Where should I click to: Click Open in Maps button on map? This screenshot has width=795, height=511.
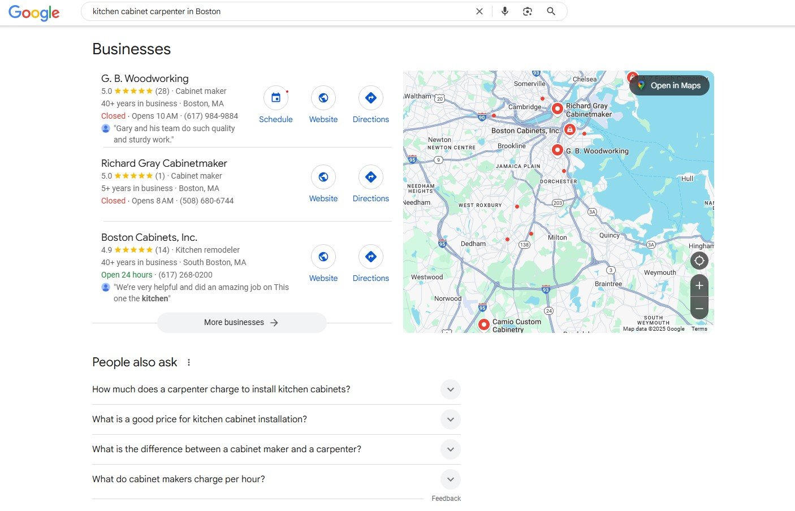coord(669,85)
